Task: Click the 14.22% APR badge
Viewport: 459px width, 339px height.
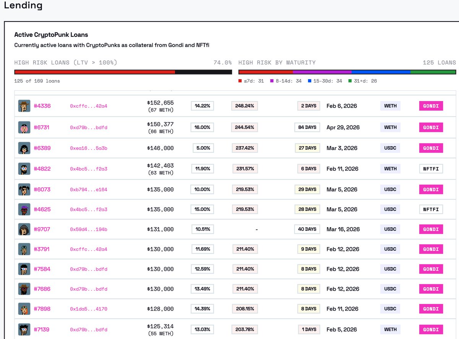Action: [x=202, y=106]
